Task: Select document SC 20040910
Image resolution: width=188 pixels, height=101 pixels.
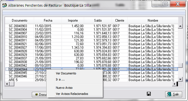Action: coord(18,37)
